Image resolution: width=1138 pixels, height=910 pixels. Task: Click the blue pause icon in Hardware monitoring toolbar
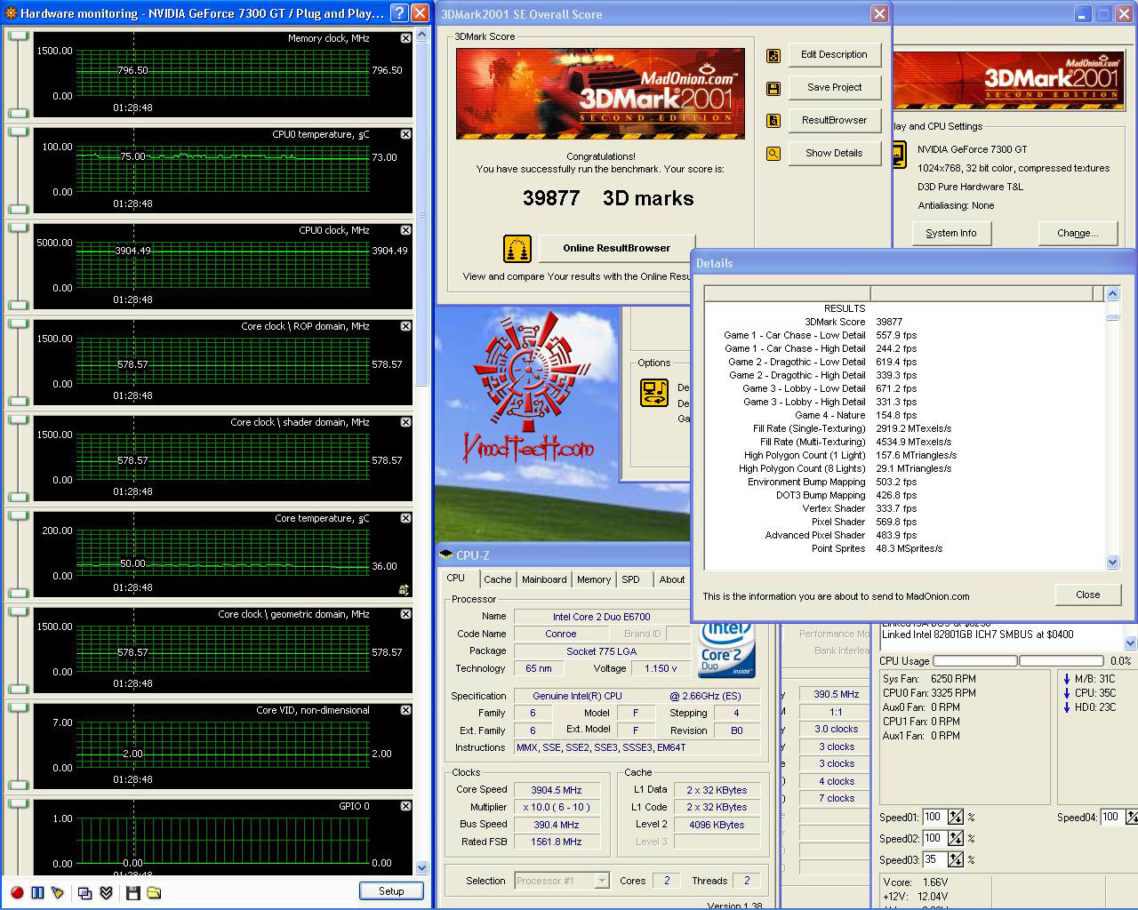pos(37,892)
